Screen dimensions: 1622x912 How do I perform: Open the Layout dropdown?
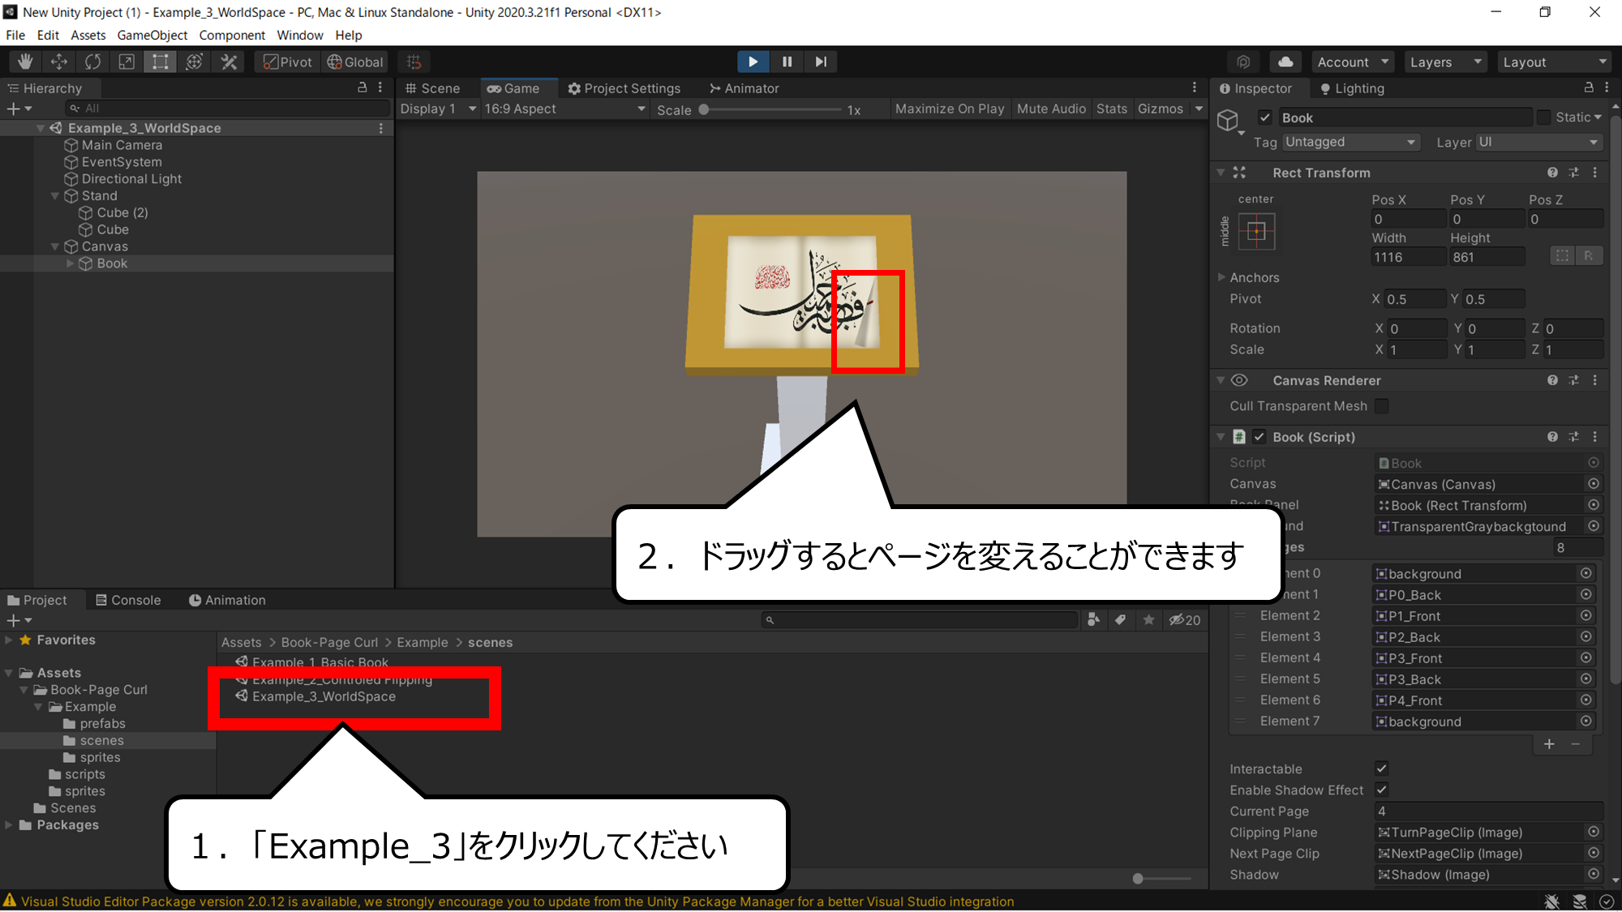click(x=1555, y=62)
